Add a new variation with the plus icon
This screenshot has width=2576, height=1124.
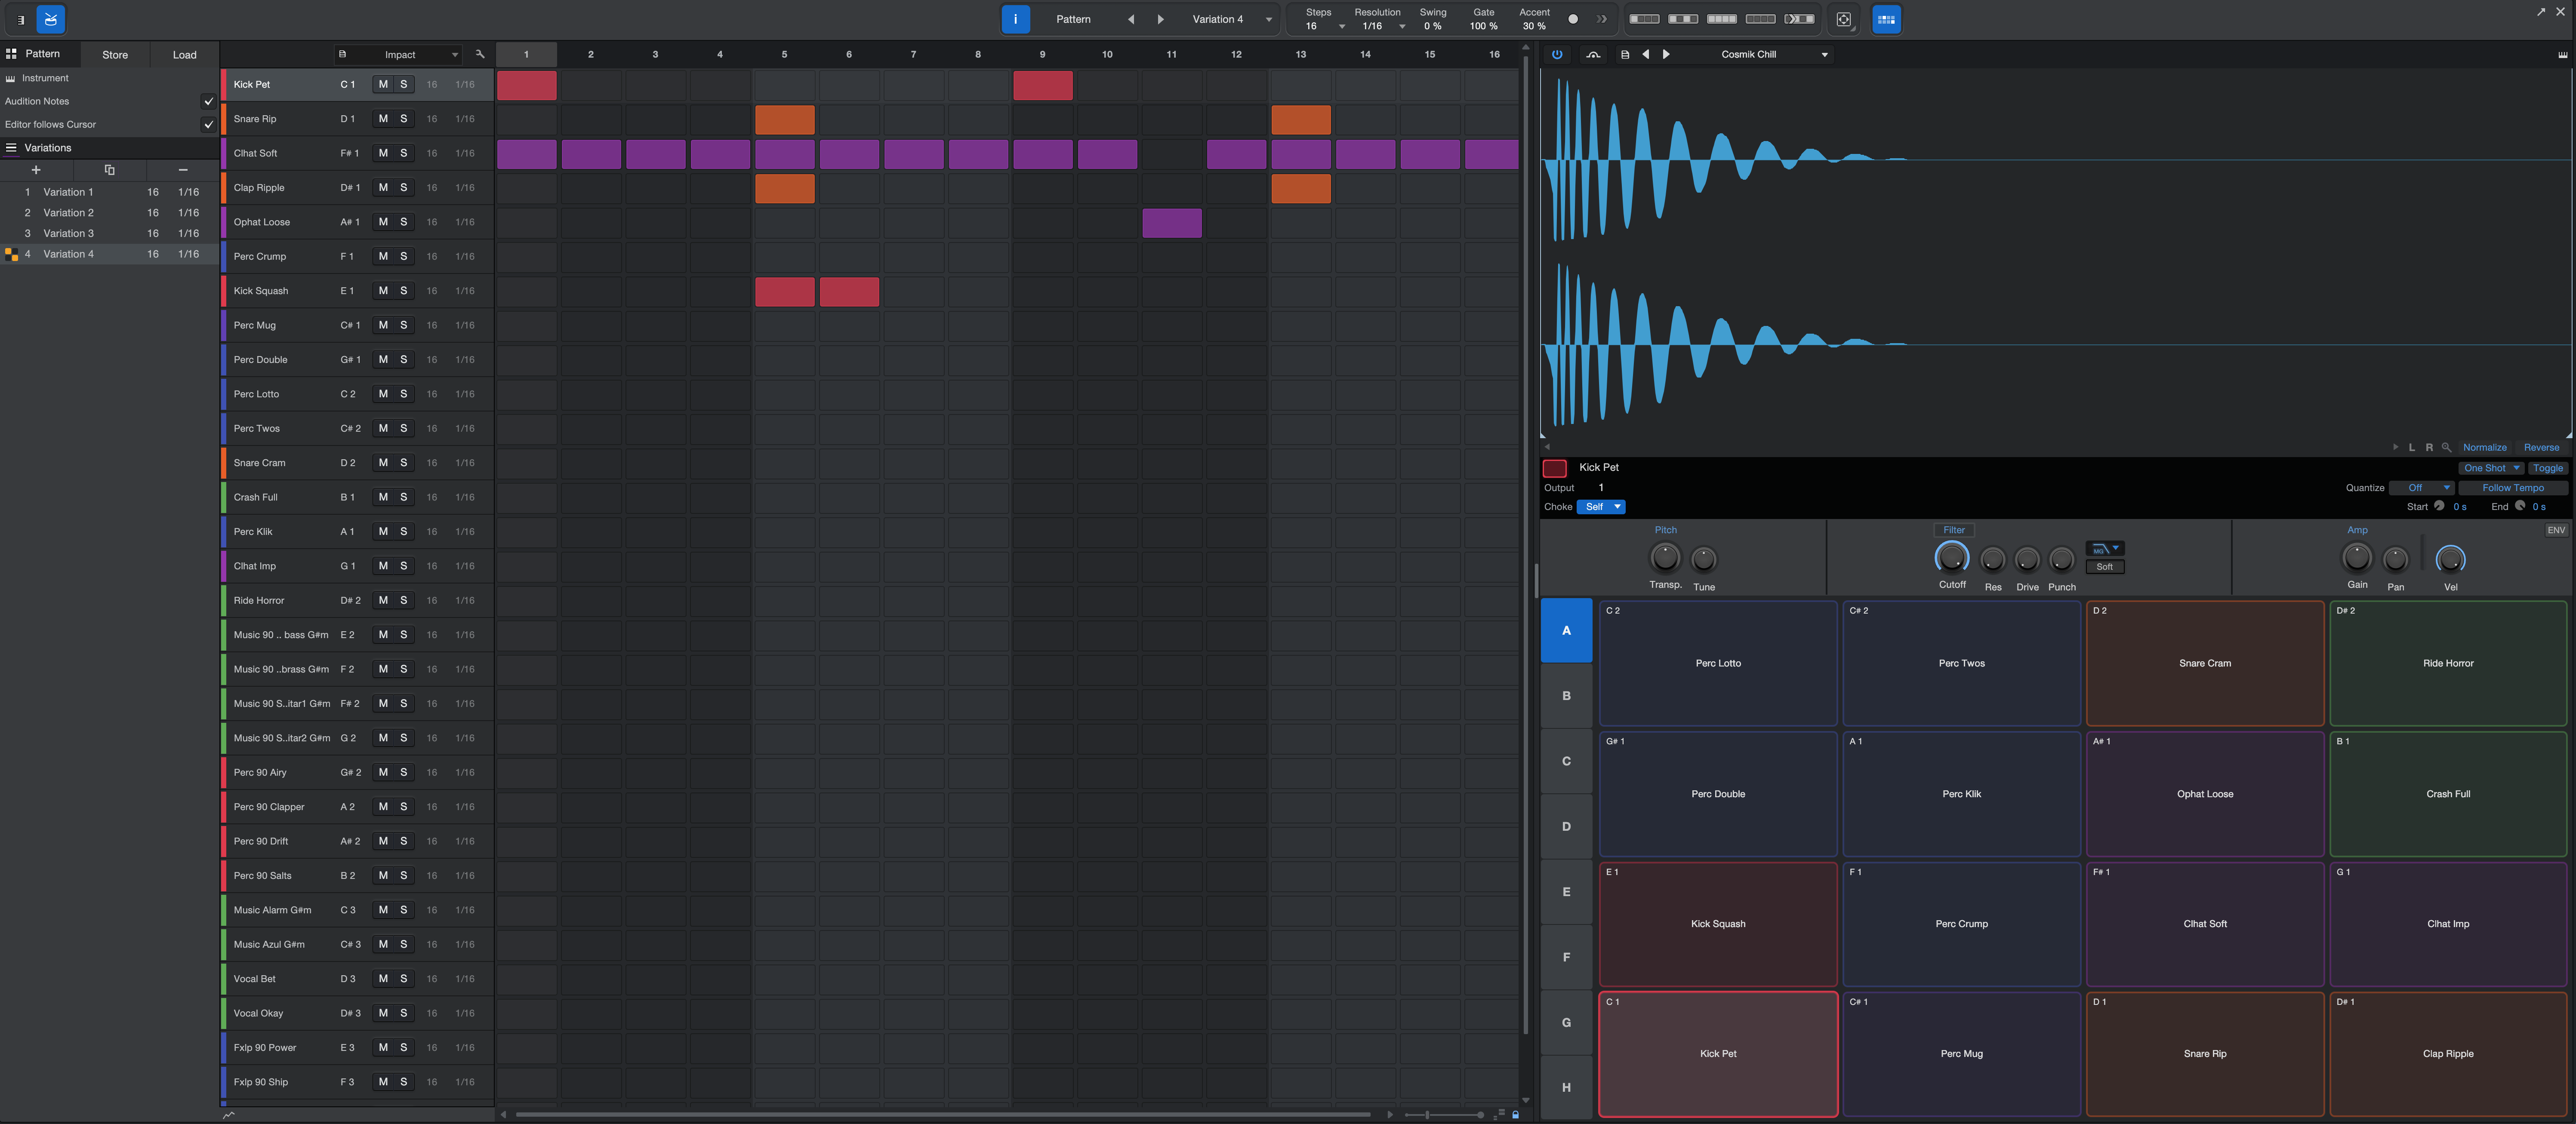tap(36, 170)
